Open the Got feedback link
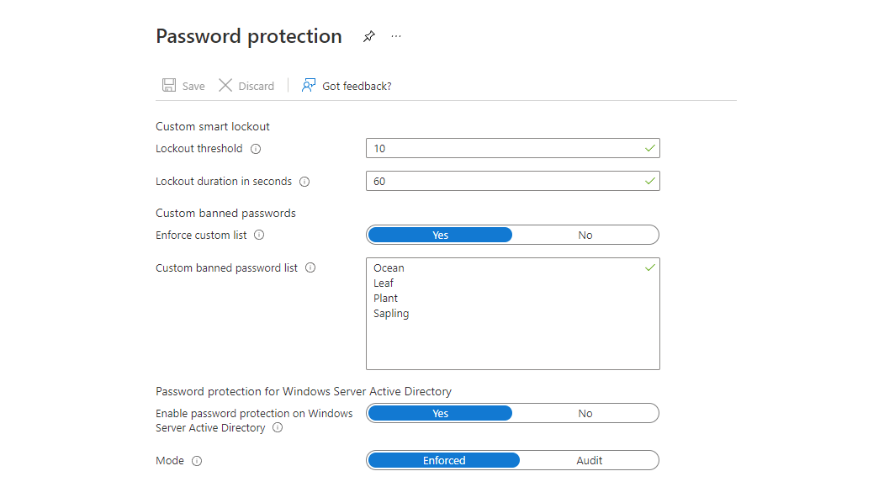 (x=356, y=85)
